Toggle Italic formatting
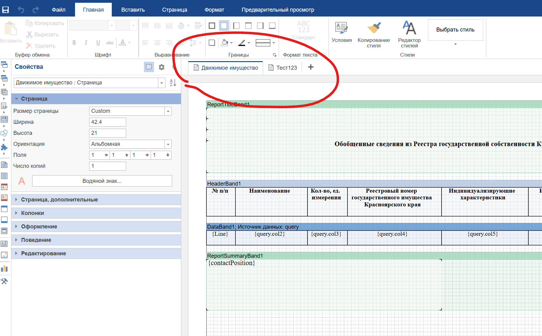This screenshot has width=542, height=336. point(86,43)
